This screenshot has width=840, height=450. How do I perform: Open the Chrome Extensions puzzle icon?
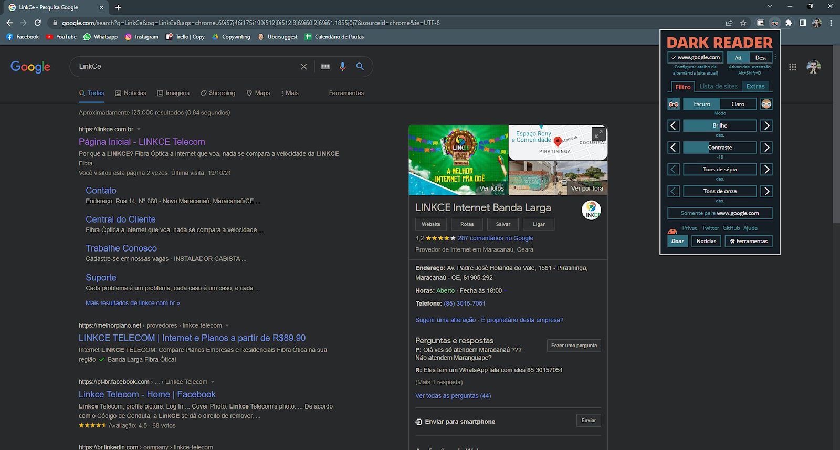click(789, 23)
